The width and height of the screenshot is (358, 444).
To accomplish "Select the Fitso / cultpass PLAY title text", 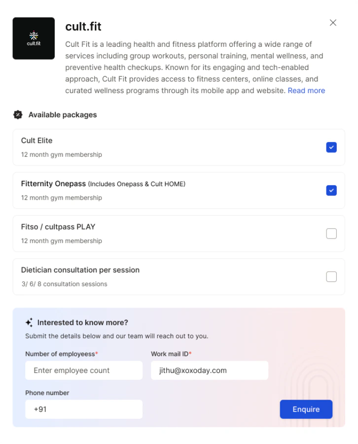I will click(58, 227).
